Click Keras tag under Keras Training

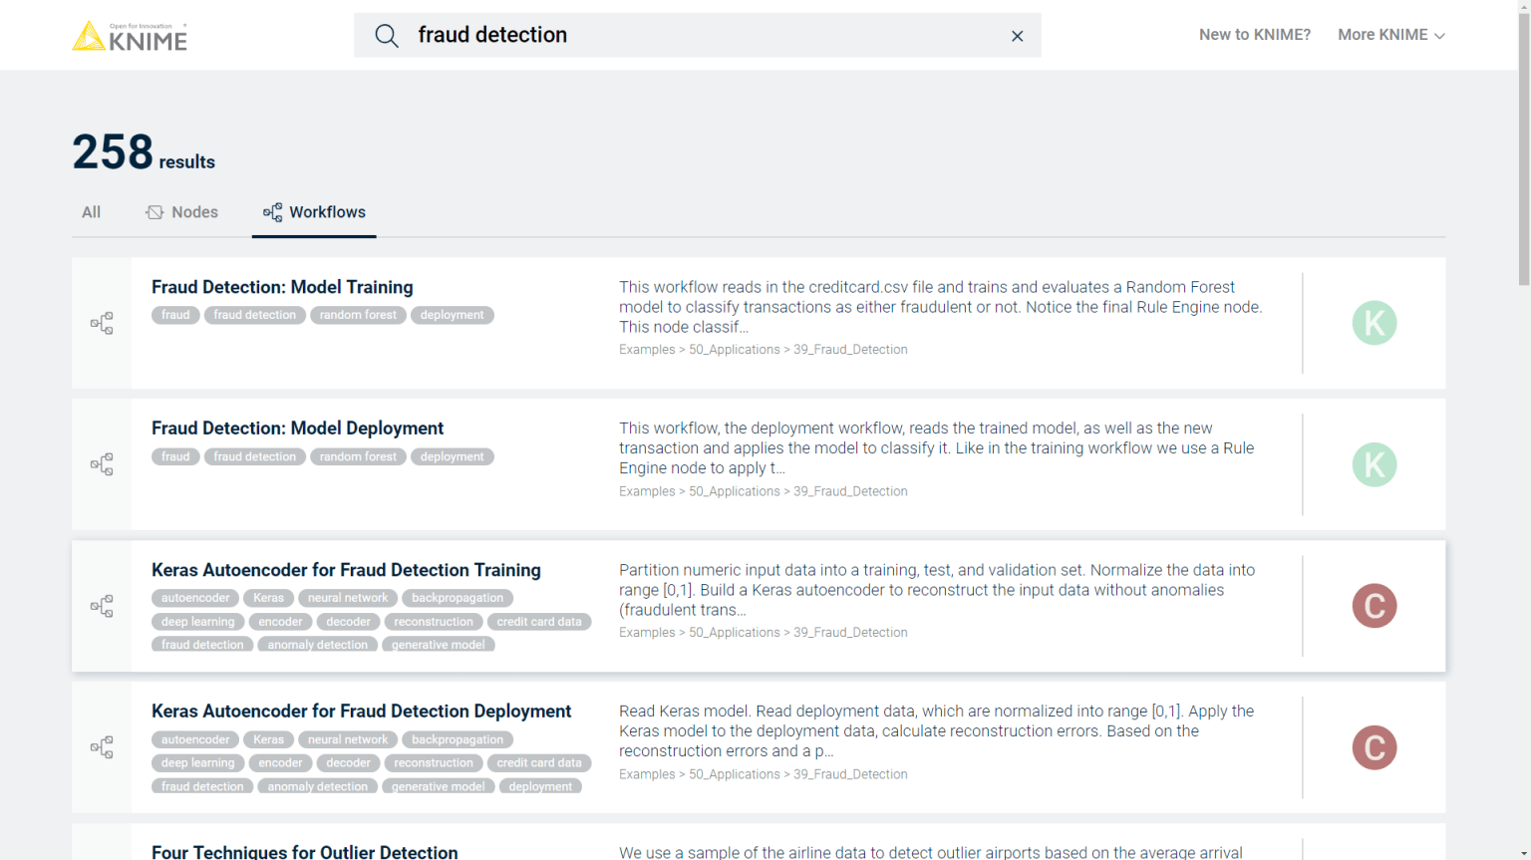coord(268,598)
